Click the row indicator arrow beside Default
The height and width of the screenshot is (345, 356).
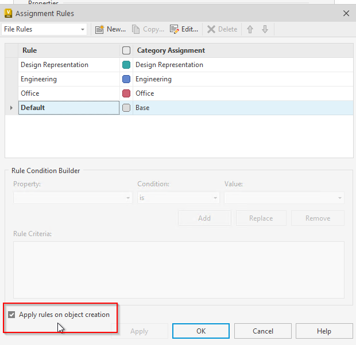point(11,108)
